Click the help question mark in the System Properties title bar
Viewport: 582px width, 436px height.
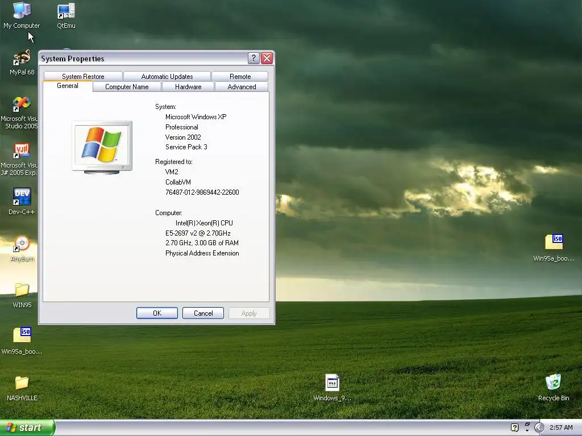click(x=253, y=58)
